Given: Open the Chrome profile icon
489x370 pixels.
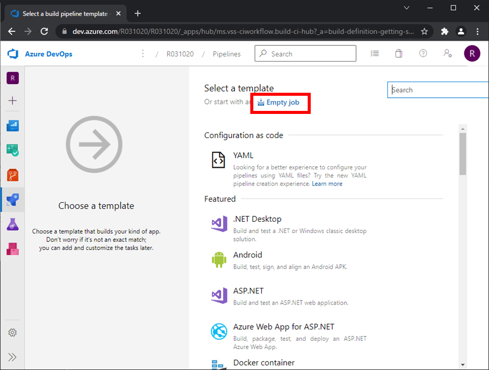Looking at the screenshot, I should [461, 31].
